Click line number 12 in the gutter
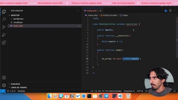The height and width of the screenshot is (100, 178). pos(87,50)
